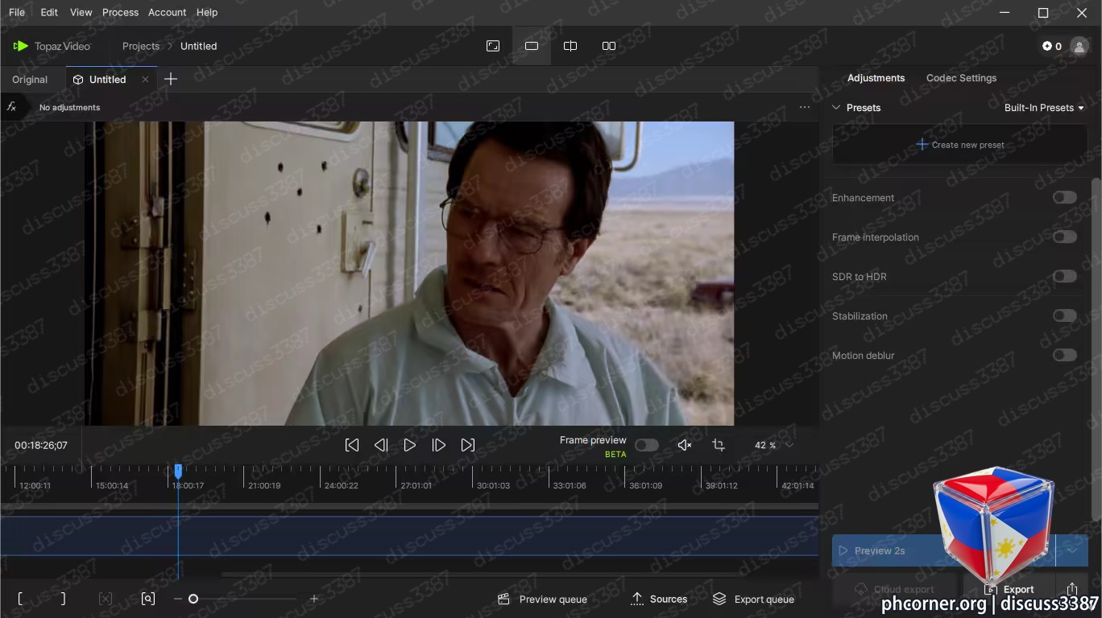Switch to fullscreen preview layout
This screenshot has height=618, width=1102.
click(493, 46)
